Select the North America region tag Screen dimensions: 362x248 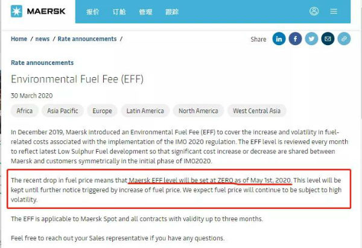click(198, 111)
